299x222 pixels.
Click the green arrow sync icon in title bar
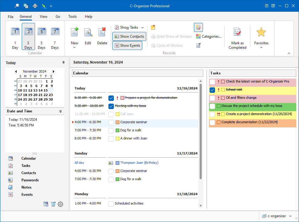pos(44,6)
